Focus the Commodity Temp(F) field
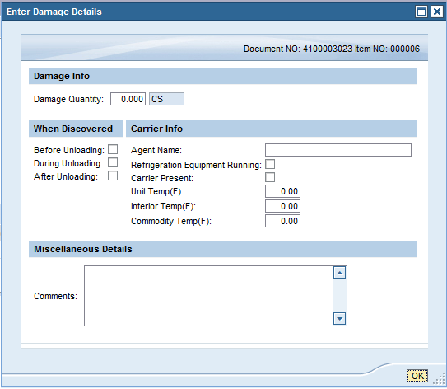The height and width of the screenshot is (389, 447). [282, 221]
